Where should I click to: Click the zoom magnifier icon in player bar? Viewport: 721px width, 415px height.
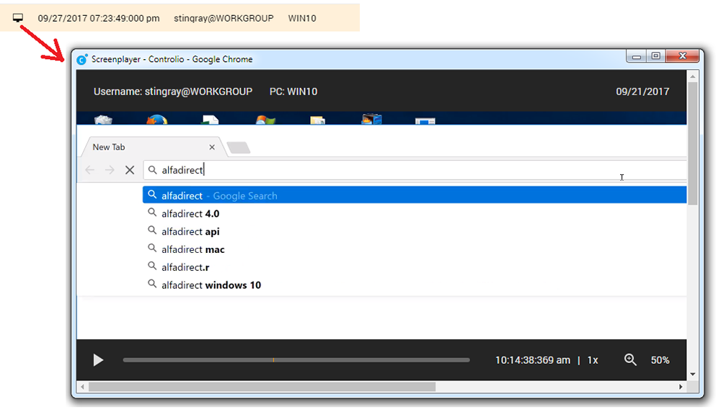click(630, 360)
